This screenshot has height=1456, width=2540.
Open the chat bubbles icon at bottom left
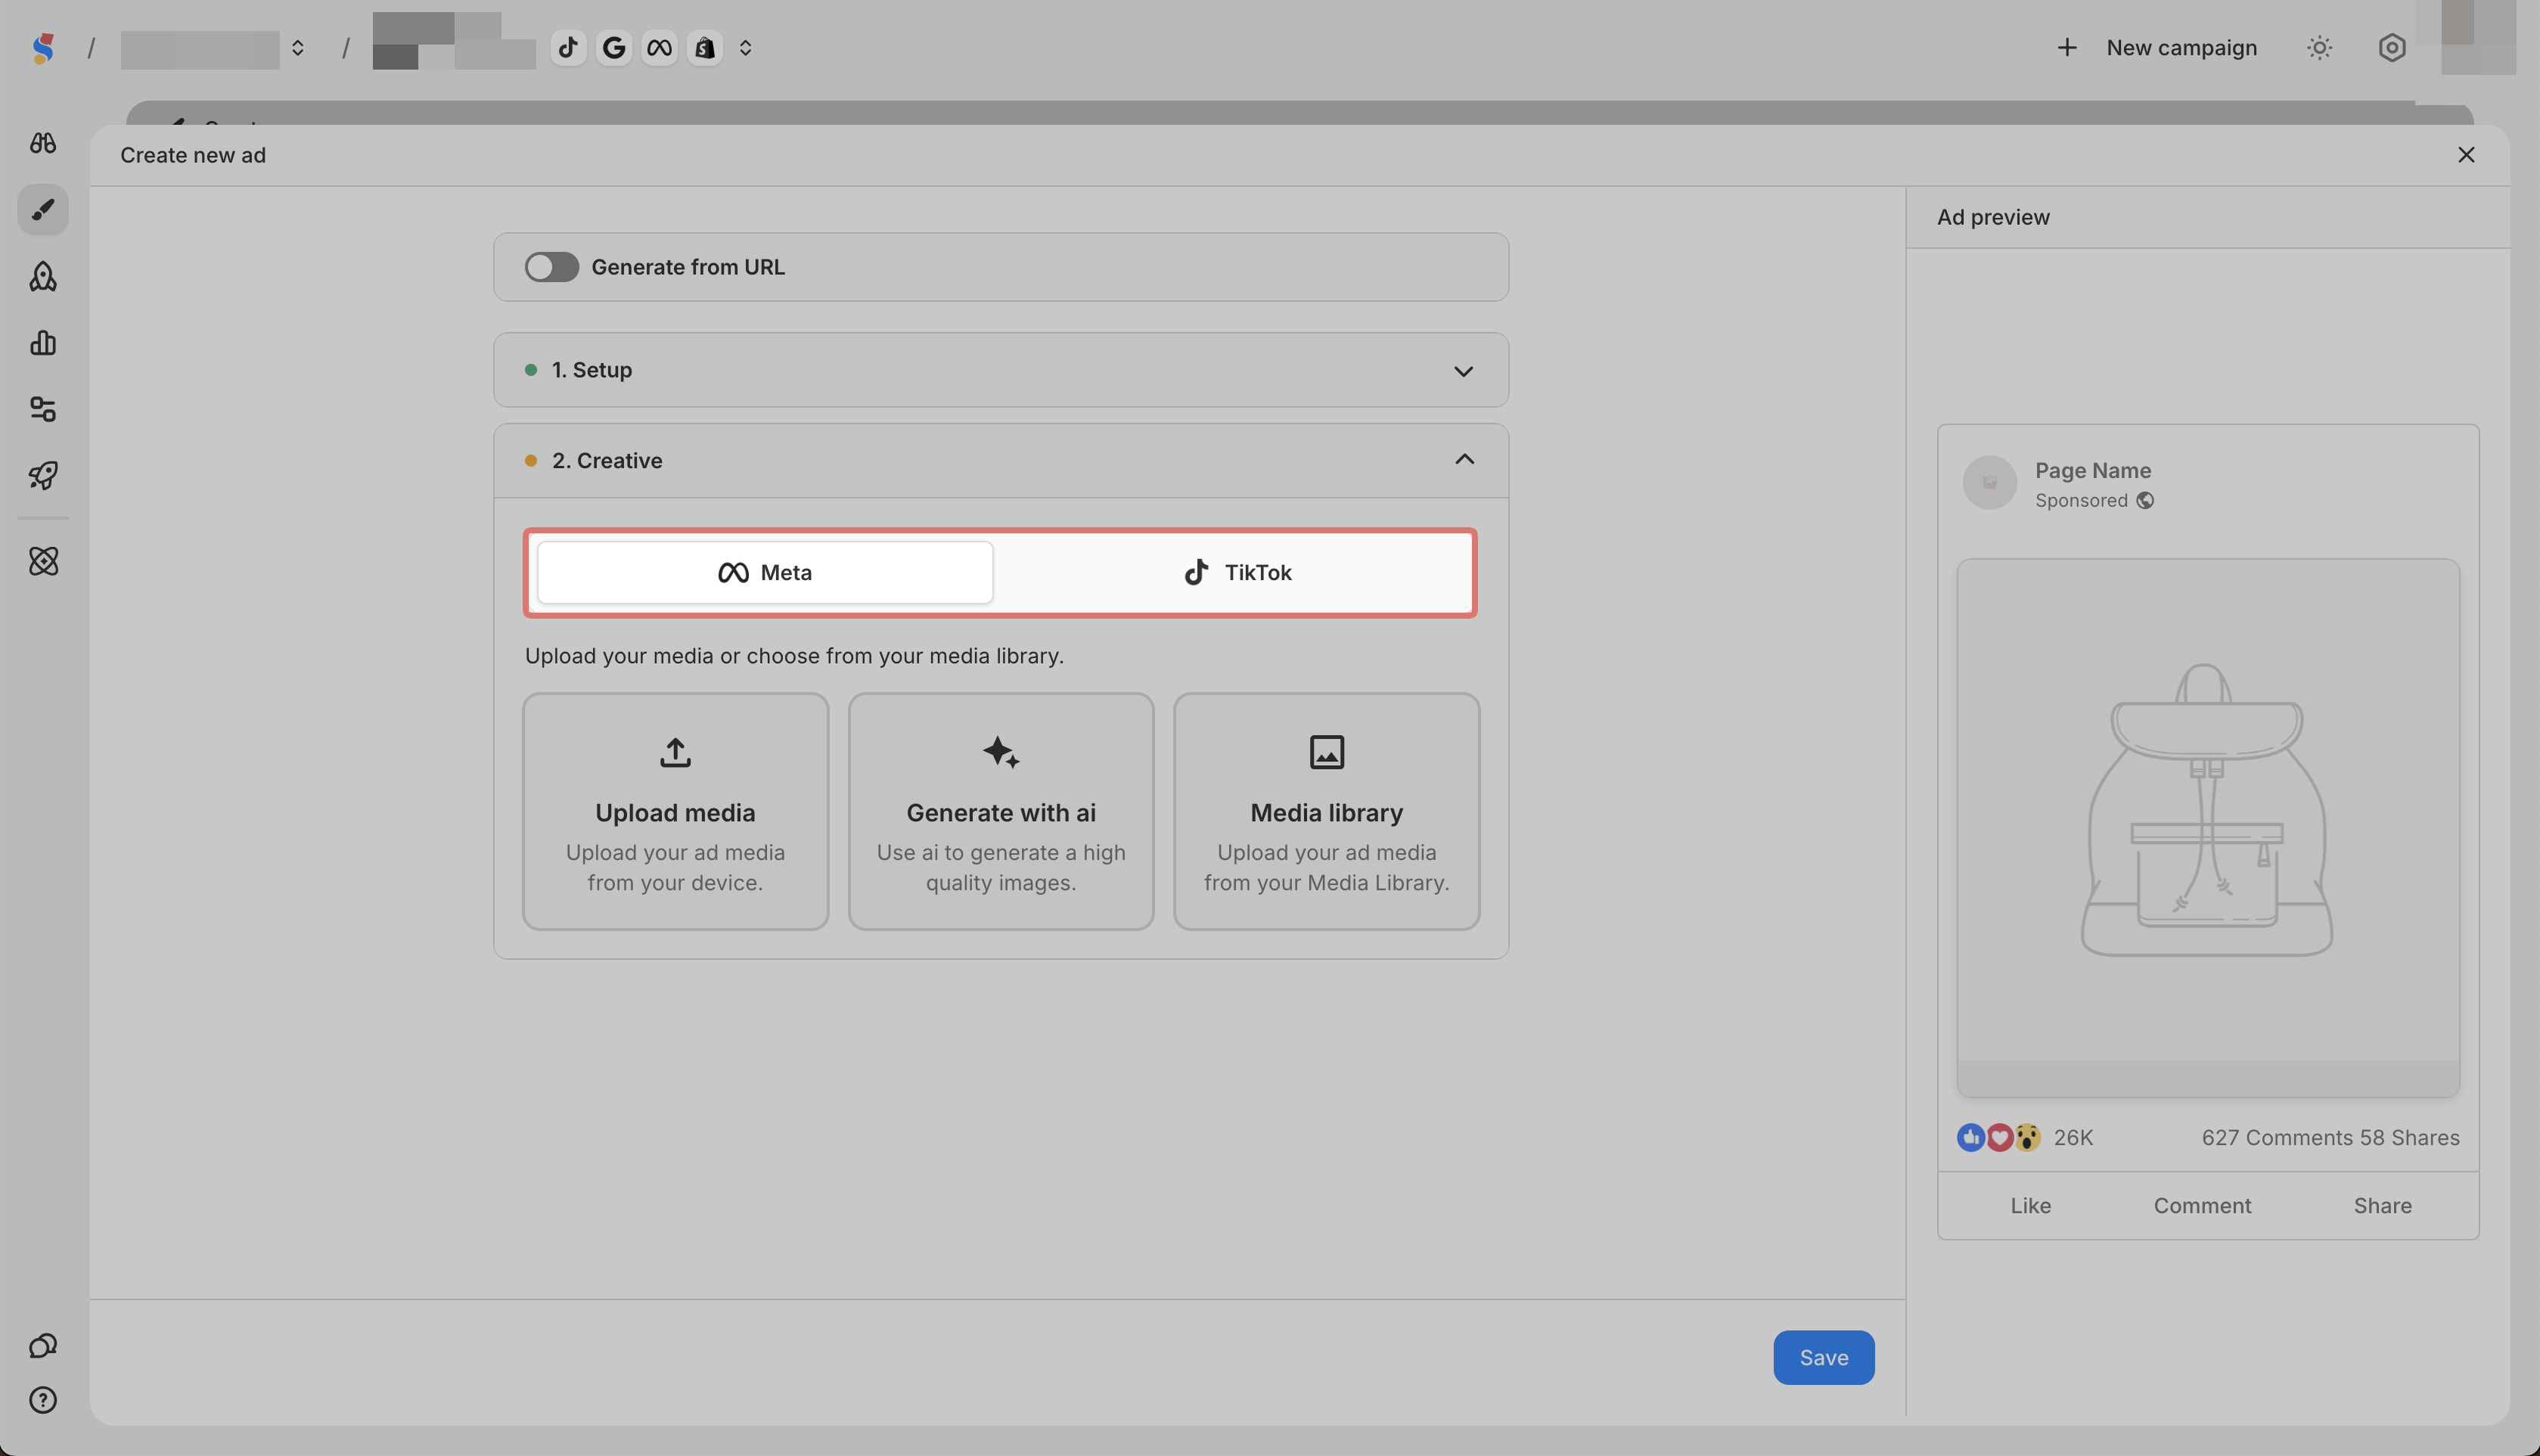coord(43,1346)
